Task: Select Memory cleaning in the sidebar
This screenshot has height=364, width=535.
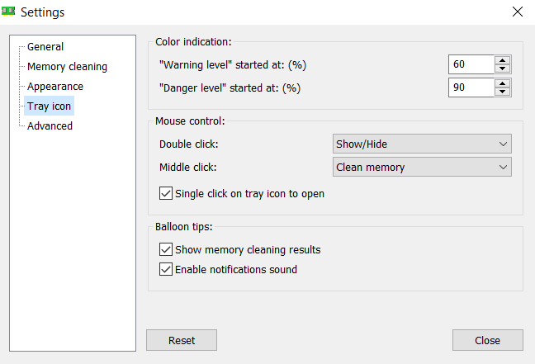Action: point(67,67)
